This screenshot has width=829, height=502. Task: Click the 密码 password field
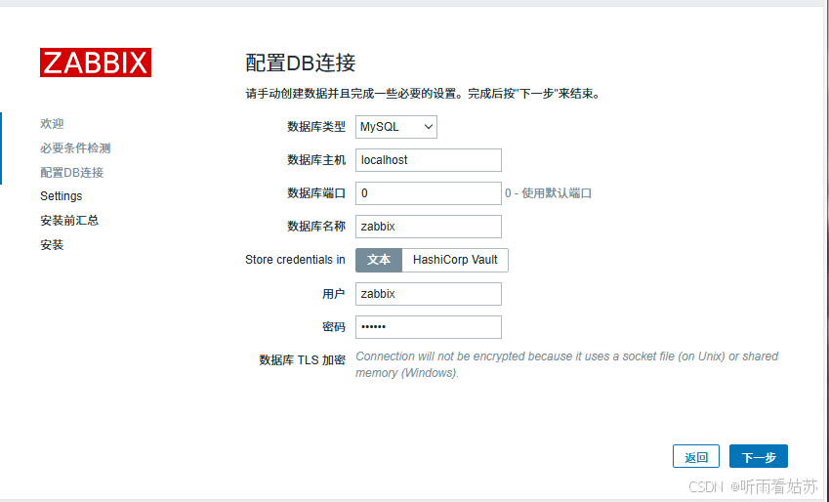(x=429, y=327)
